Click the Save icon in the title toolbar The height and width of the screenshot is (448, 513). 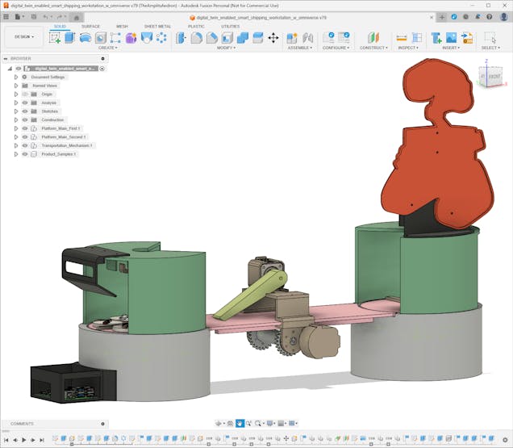(x=32, y=16)
